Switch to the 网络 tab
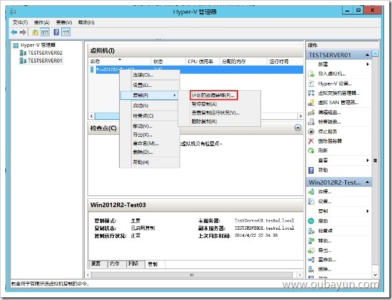 click(x=135, y=264)
